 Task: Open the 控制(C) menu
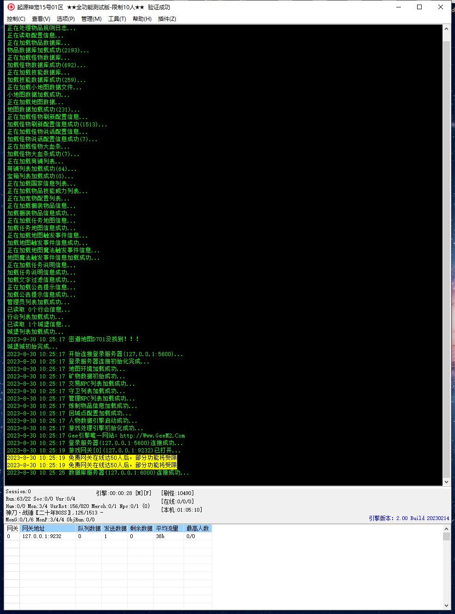coord(16,19)
